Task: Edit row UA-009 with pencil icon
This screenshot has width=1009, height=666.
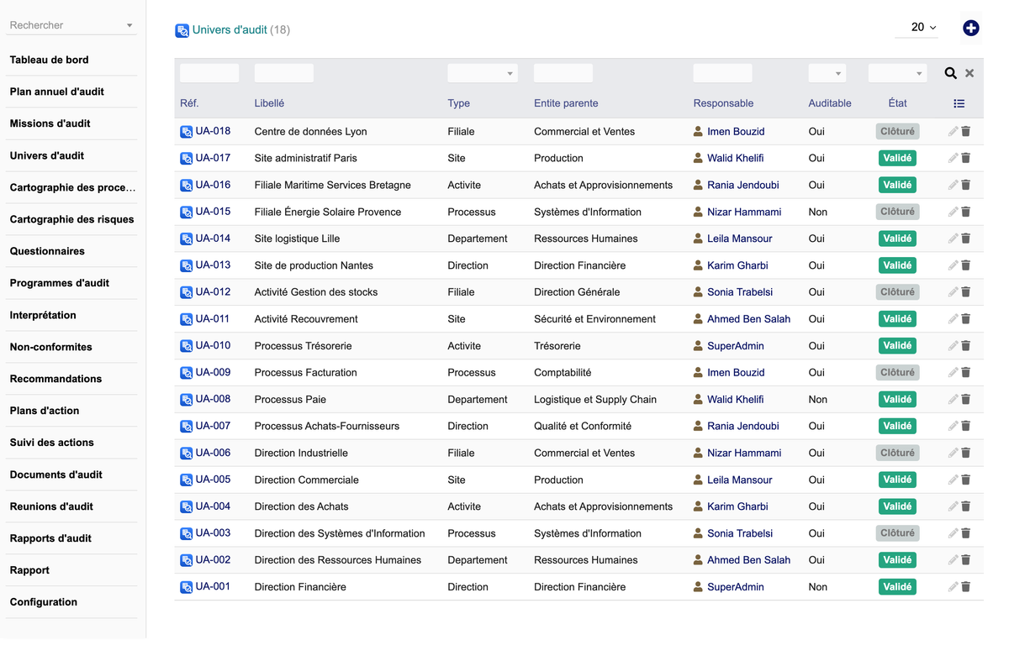Action: [953, 372]
